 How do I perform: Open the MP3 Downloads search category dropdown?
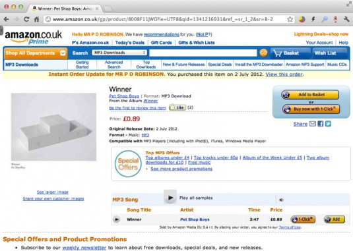pos(119,53)
